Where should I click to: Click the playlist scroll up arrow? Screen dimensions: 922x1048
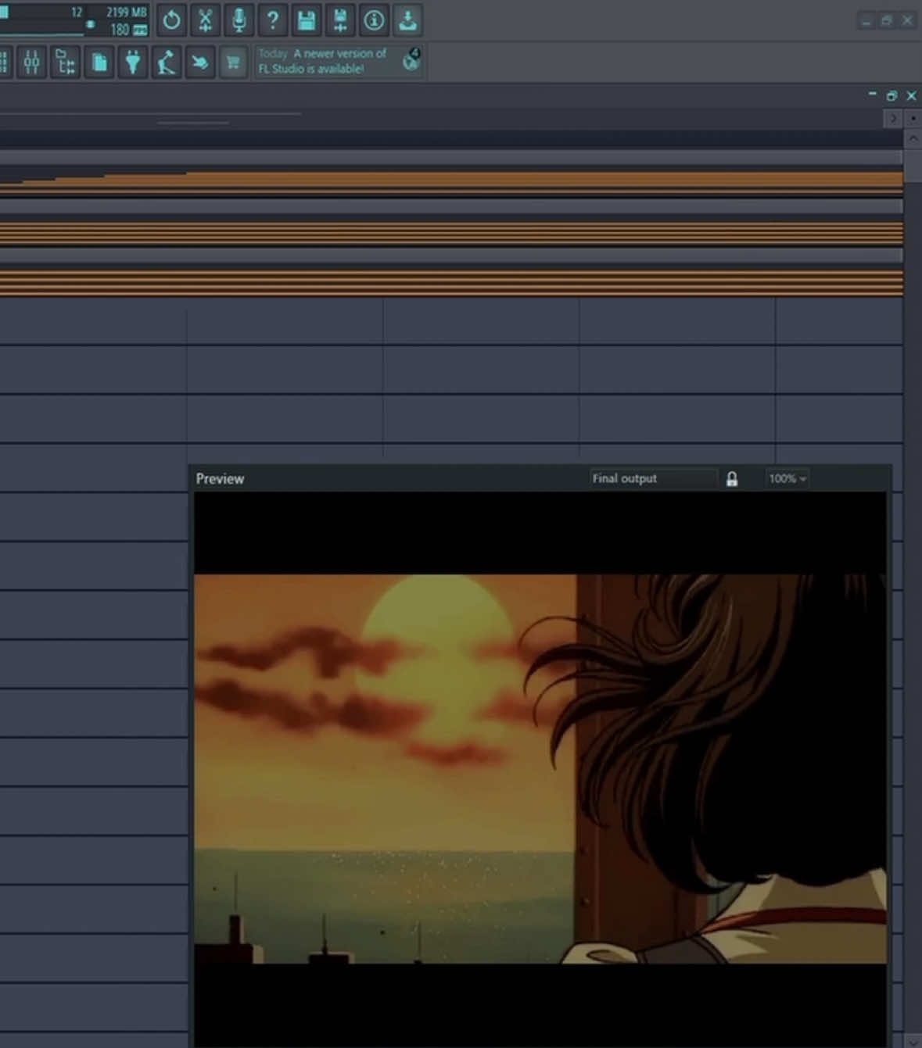(x=913, y=138)
